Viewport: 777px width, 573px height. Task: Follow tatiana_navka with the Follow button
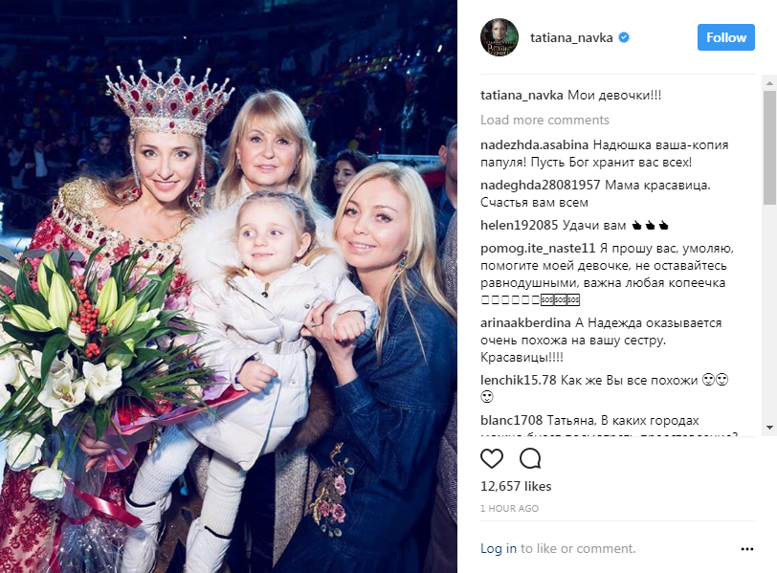pos(726,37)
